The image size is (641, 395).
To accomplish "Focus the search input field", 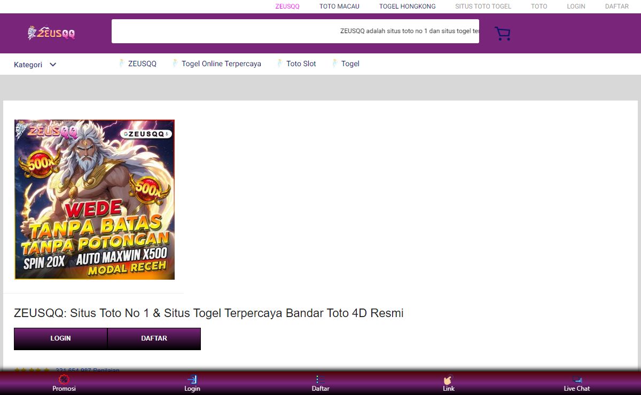I will coord(295,31).
